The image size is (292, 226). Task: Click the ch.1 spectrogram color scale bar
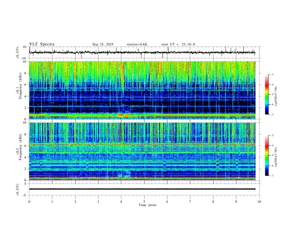[267, 95]
